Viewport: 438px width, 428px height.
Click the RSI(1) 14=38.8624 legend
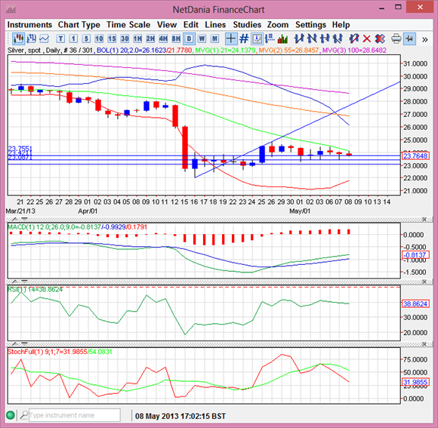pyautogui.click(x=35, y=289)
